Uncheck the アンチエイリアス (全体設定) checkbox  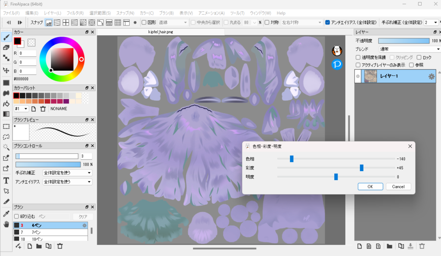pyautogui.click(x=328, y=22)
